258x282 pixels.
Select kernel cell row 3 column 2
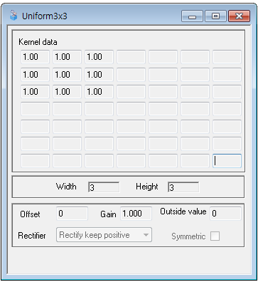pos(67,92)
